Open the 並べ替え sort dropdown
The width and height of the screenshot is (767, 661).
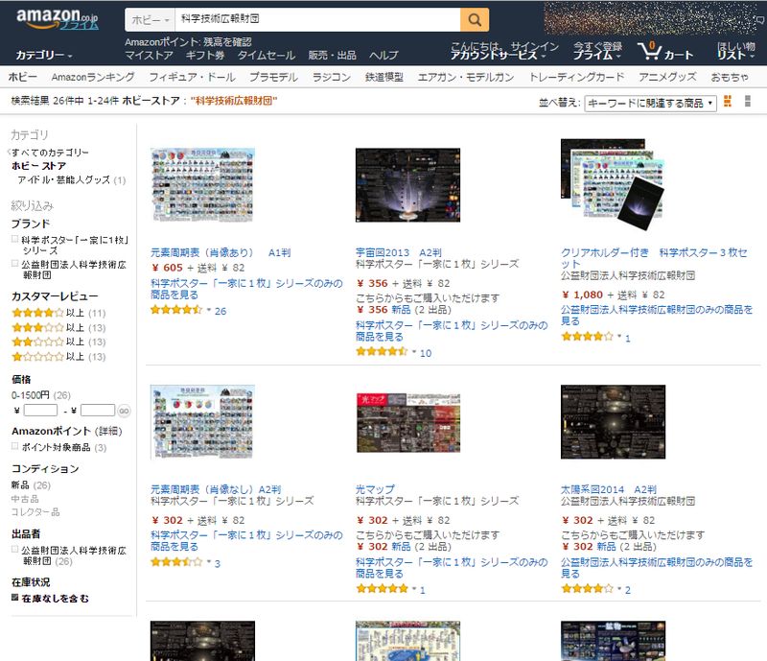point(651,104)
